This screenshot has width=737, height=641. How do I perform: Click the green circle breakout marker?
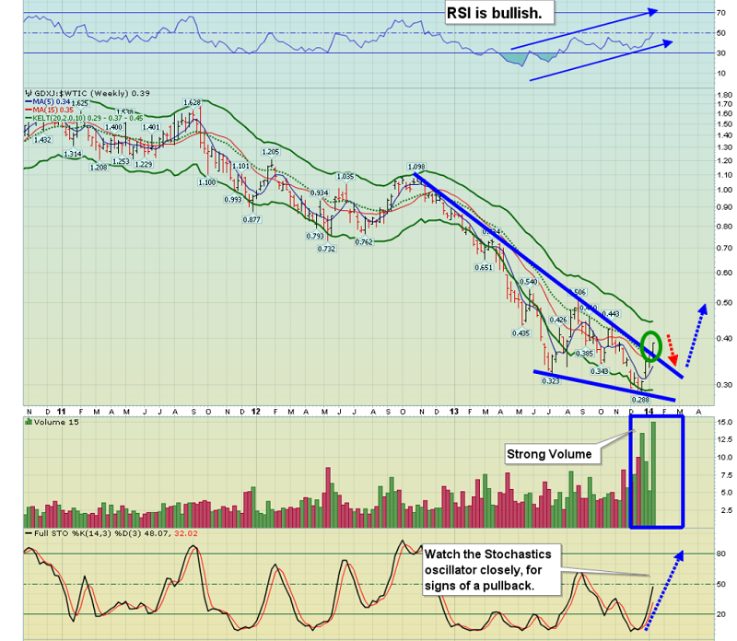pos(652,345)
